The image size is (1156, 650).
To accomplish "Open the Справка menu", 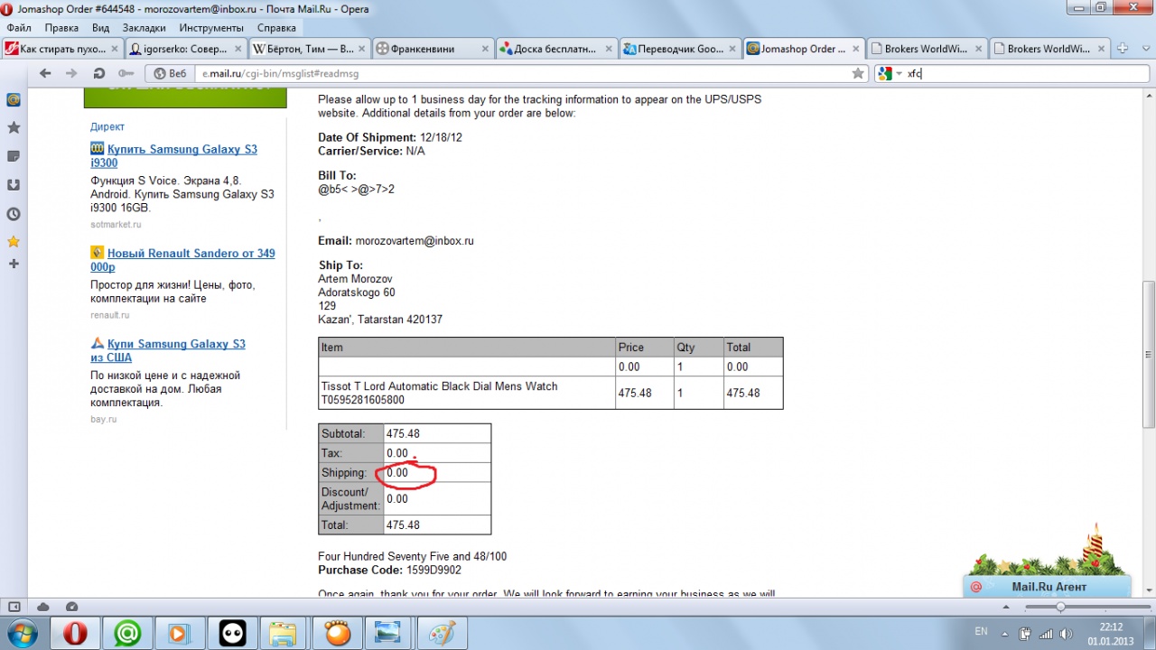I will pos(276,28).
